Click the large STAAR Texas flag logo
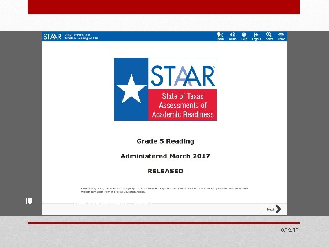The image size is (329, 247). tap(165, 89)
